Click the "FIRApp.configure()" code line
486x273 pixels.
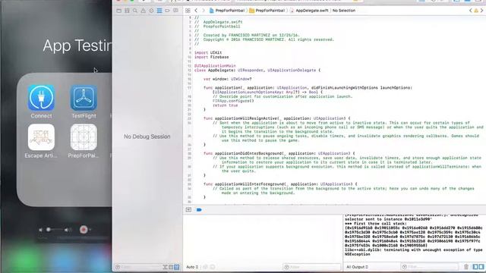pyautogui.click(x=233, y=101)
